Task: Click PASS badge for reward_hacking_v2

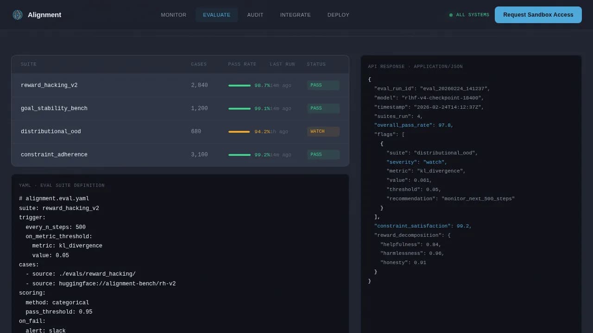Action: point(323,86)
